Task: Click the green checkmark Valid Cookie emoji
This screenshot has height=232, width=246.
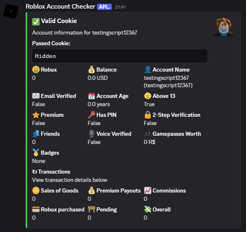Action: click(36, 21)
